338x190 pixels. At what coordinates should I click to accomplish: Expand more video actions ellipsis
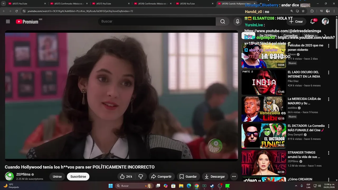[234, 177]
